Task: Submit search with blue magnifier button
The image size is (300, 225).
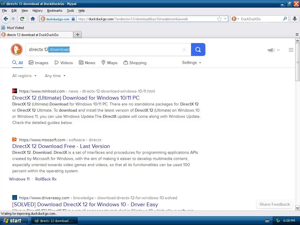Action: (x=198, y=50)
